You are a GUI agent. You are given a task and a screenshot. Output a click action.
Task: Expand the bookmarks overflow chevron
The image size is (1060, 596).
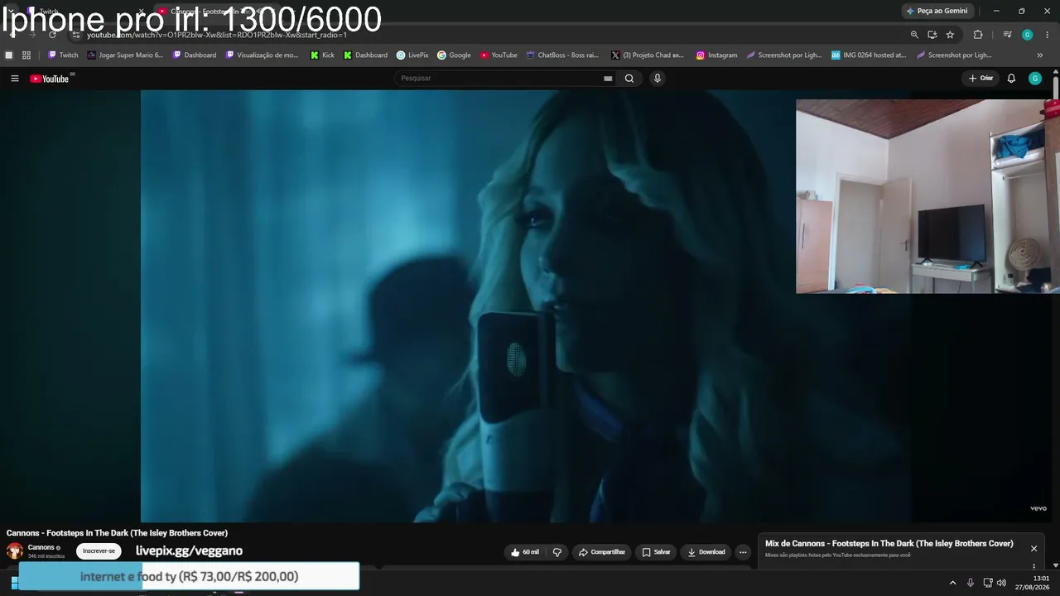point(1040,55)
